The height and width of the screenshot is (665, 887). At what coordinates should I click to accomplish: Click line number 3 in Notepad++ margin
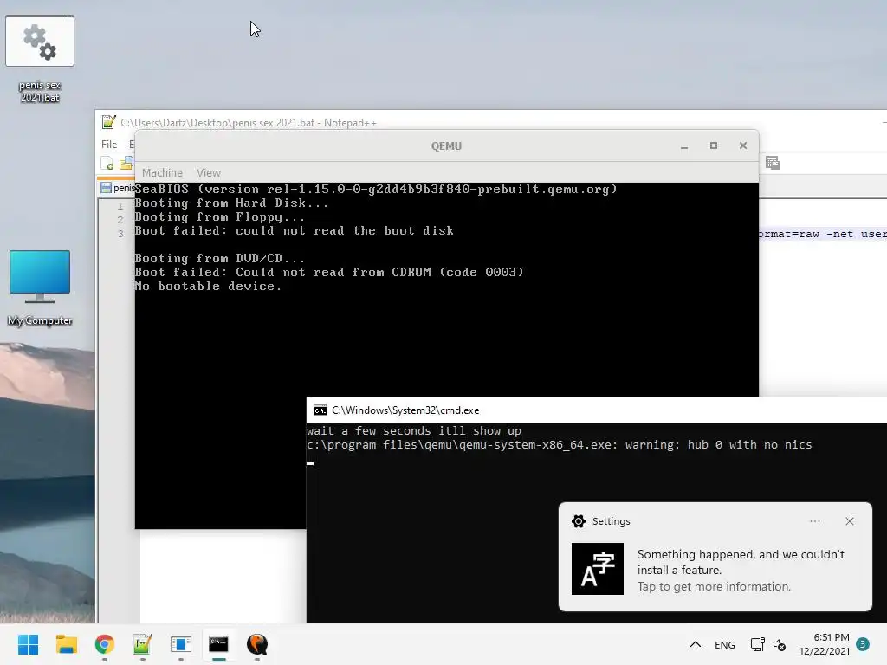pyautogui.click(x=120, y=233)
